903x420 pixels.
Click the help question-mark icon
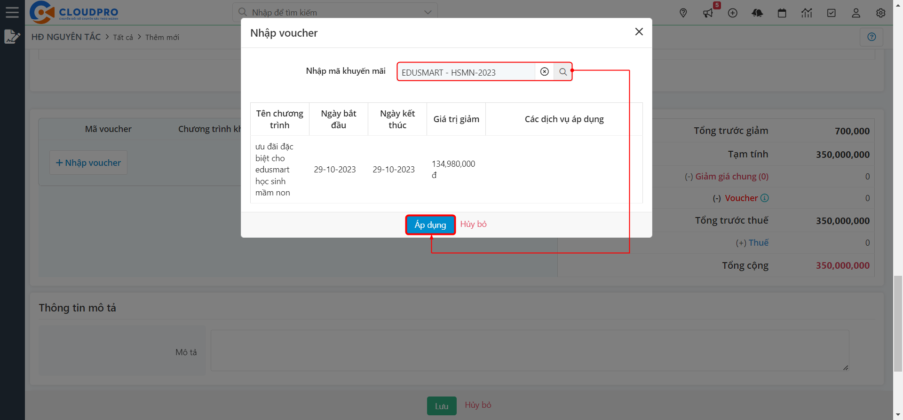pyautogui.click(x=871, y=37)
